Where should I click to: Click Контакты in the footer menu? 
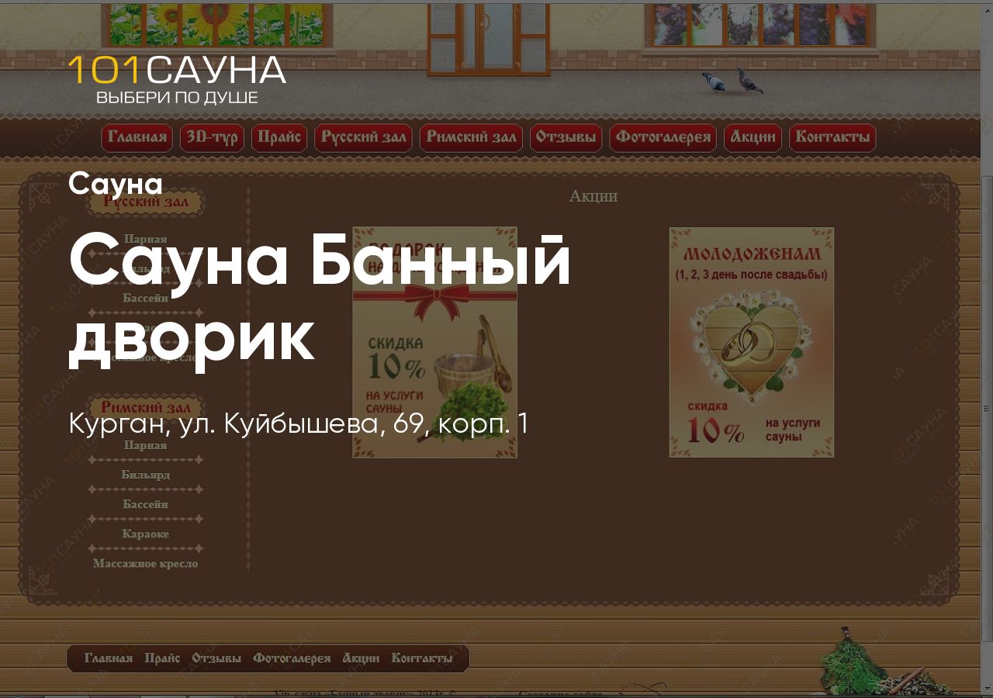click(421, 658)
